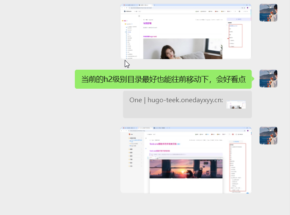Click the avatar beside the bottom screenshot

[x=268, y=136]
